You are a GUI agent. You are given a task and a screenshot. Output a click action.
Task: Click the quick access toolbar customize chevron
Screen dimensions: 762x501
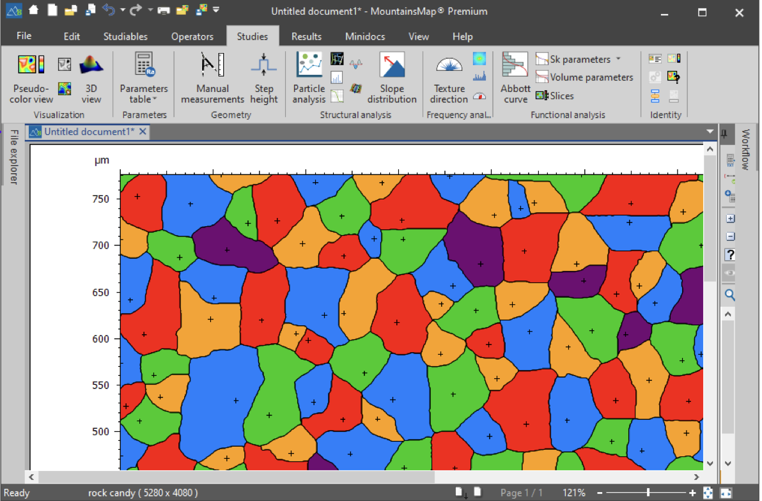(215, 10)
